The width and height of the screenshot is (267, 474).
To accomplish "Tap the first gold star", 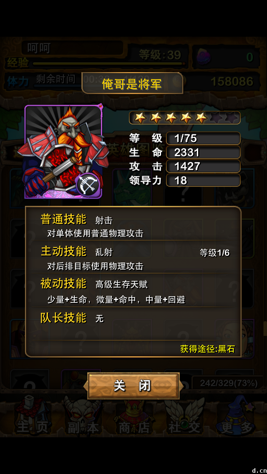I will (x=140, y=118).
